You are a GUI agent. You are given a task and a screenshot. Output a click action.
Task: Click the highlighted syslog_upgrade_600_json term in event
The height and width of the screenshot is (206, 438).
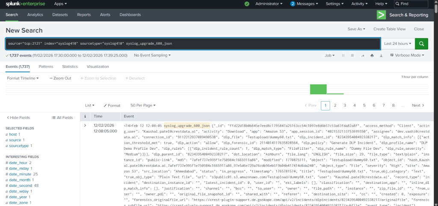tap(186, 125)
